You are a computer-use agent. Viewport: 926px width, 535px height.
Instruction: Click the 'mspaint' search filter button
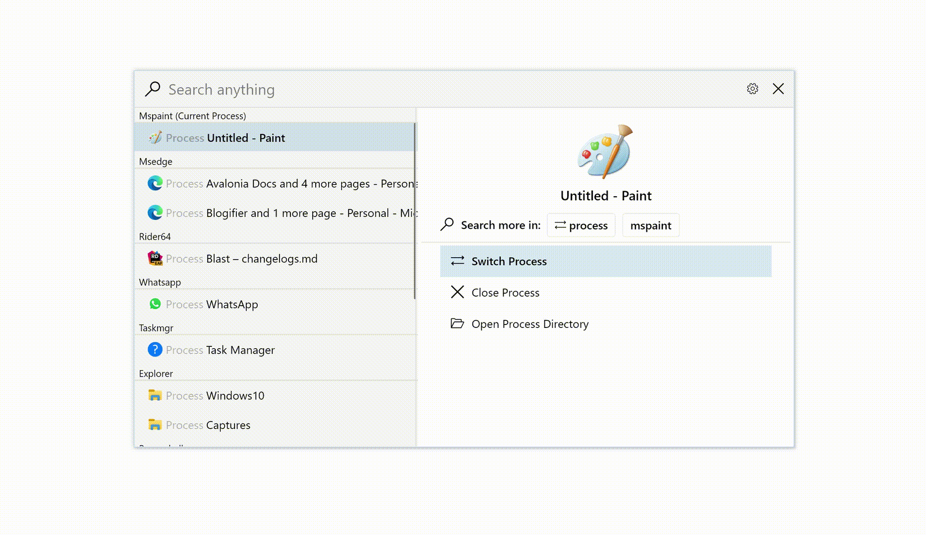(651, 225)
